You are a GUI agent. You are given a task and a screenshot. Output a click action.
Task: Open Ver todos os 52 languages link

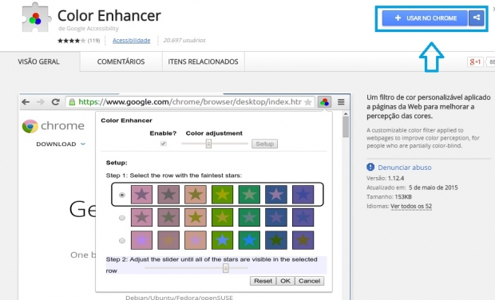(411, 207)
